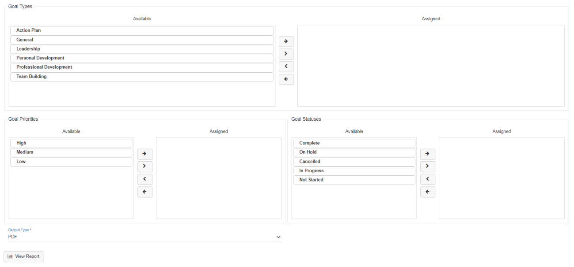The height and width of the screenshot is (267, 574).
Task: Click move-selected-left chevron in Goal Types
Action: (x=286, y=67)
